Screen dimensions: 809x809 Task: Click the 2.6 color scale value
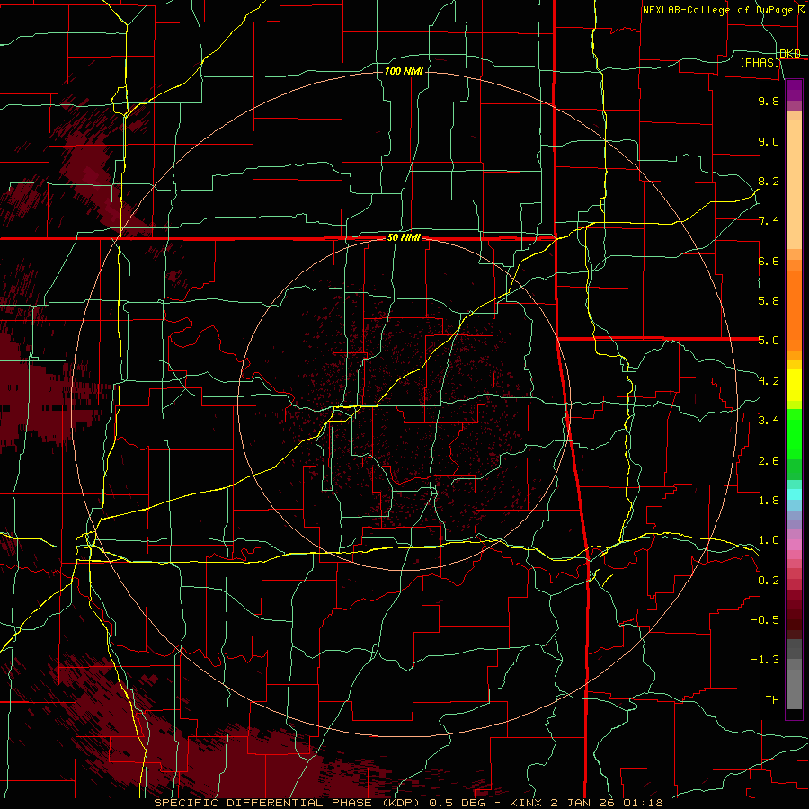769,461
